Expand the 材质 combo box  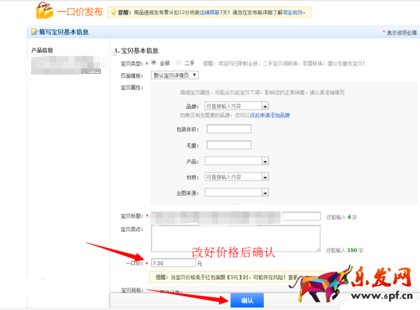(265, 177)
